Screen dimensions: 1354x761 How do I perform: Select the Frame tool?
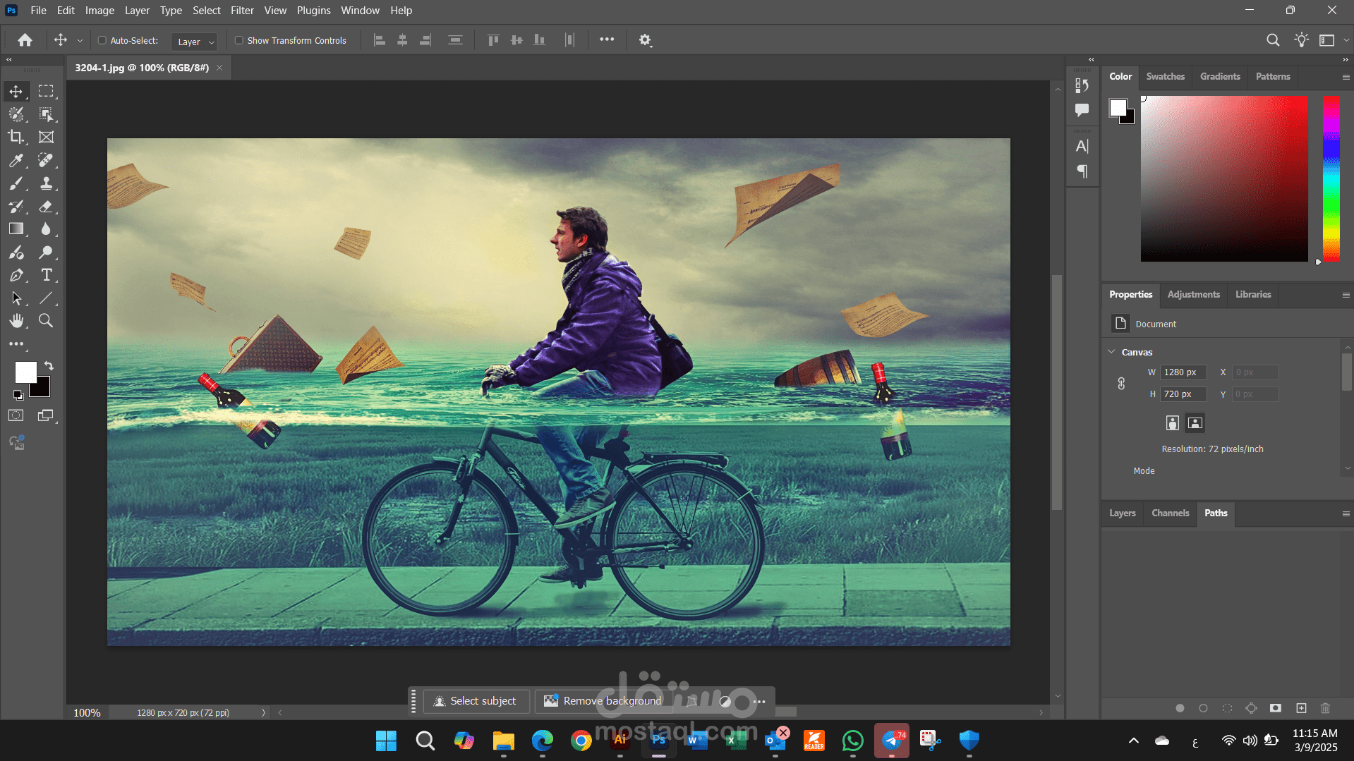tap(46, 137)
